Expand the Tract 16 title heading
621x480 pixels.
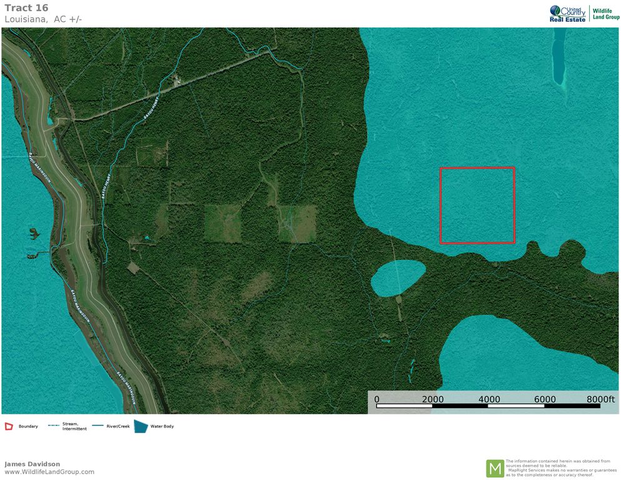tap(26, 7)
